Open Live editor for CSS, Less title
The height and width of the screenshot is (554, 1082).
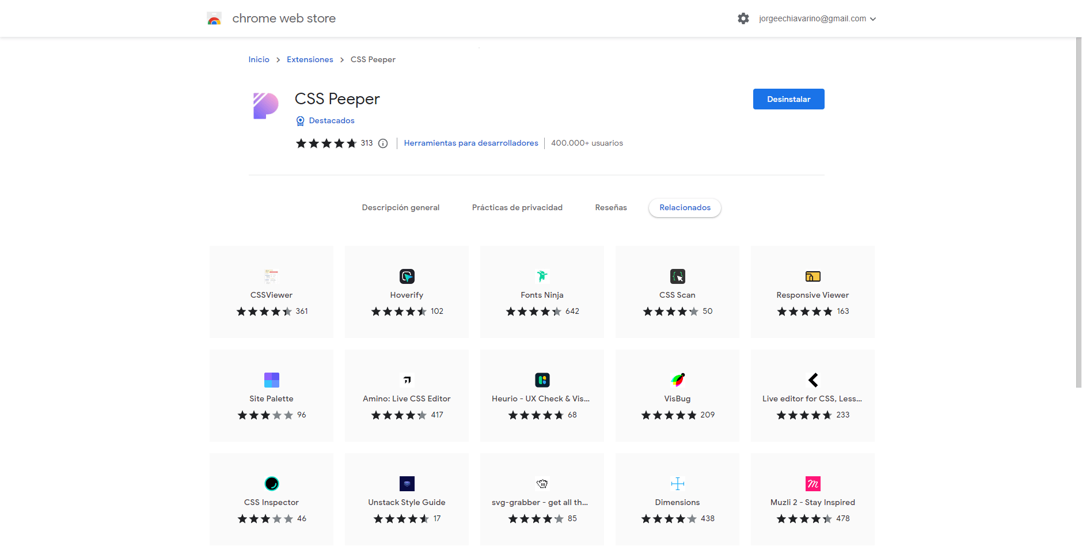pyautogui.click(x=812, y=399)
